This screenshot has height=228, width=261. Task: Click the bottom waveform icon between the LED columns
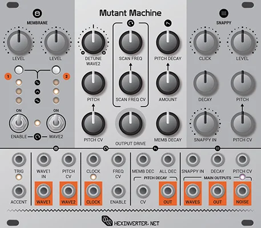[x=38, y=100]
